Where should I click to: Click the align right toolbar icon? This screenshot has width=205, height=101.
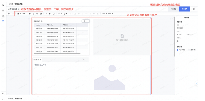(86, 13)
